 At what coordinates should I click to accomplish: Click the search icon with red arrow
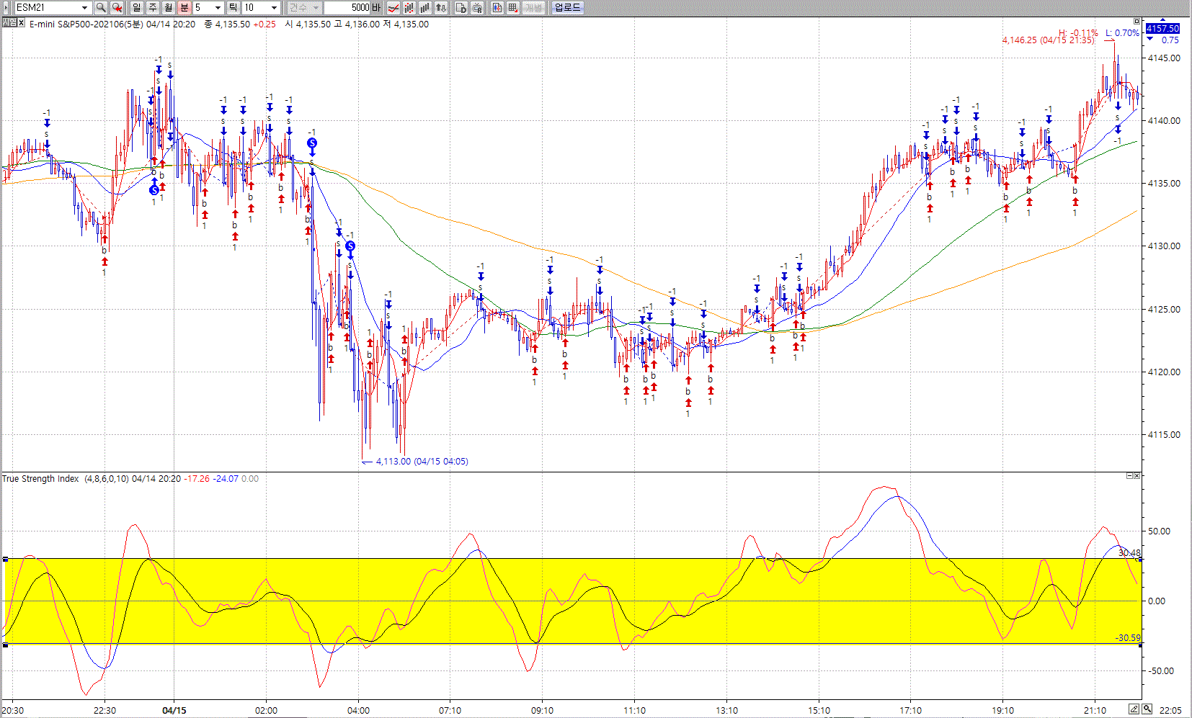117,7
